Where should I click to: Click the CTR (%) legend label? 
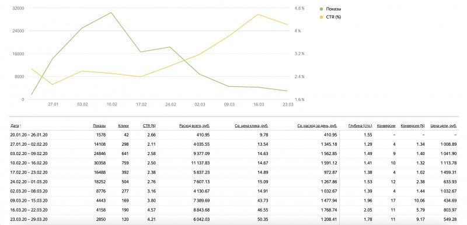(333, 17)
